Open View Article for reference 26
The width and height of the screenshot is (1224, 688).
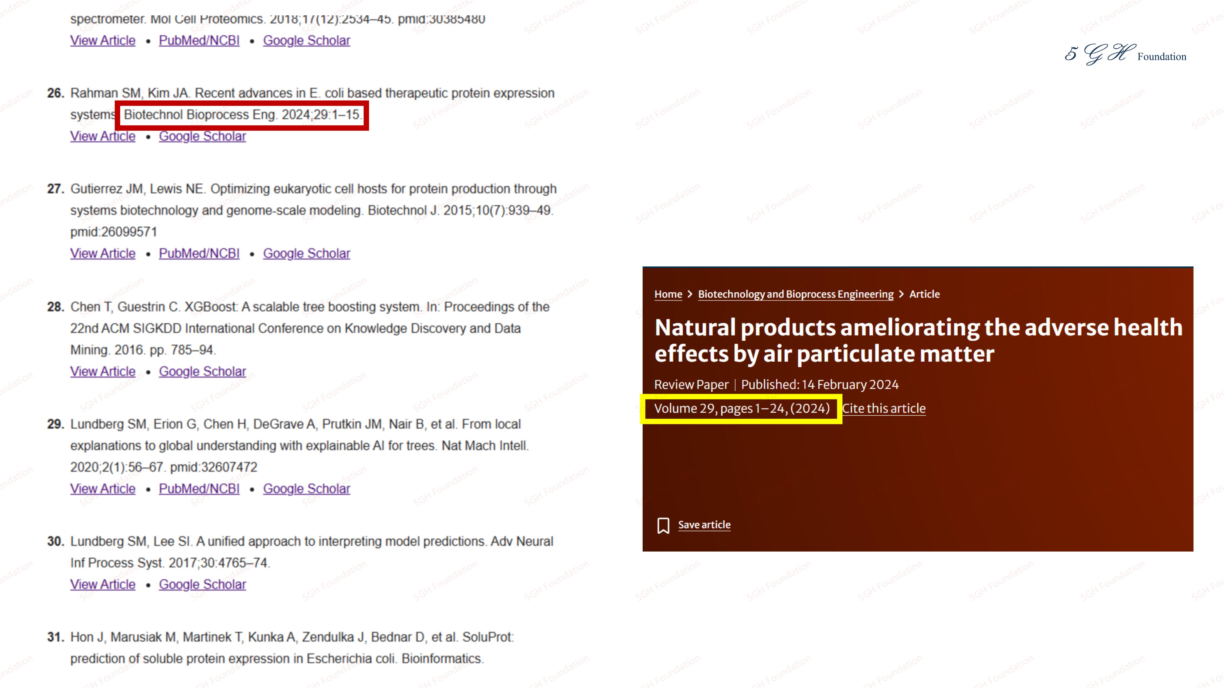103,136
